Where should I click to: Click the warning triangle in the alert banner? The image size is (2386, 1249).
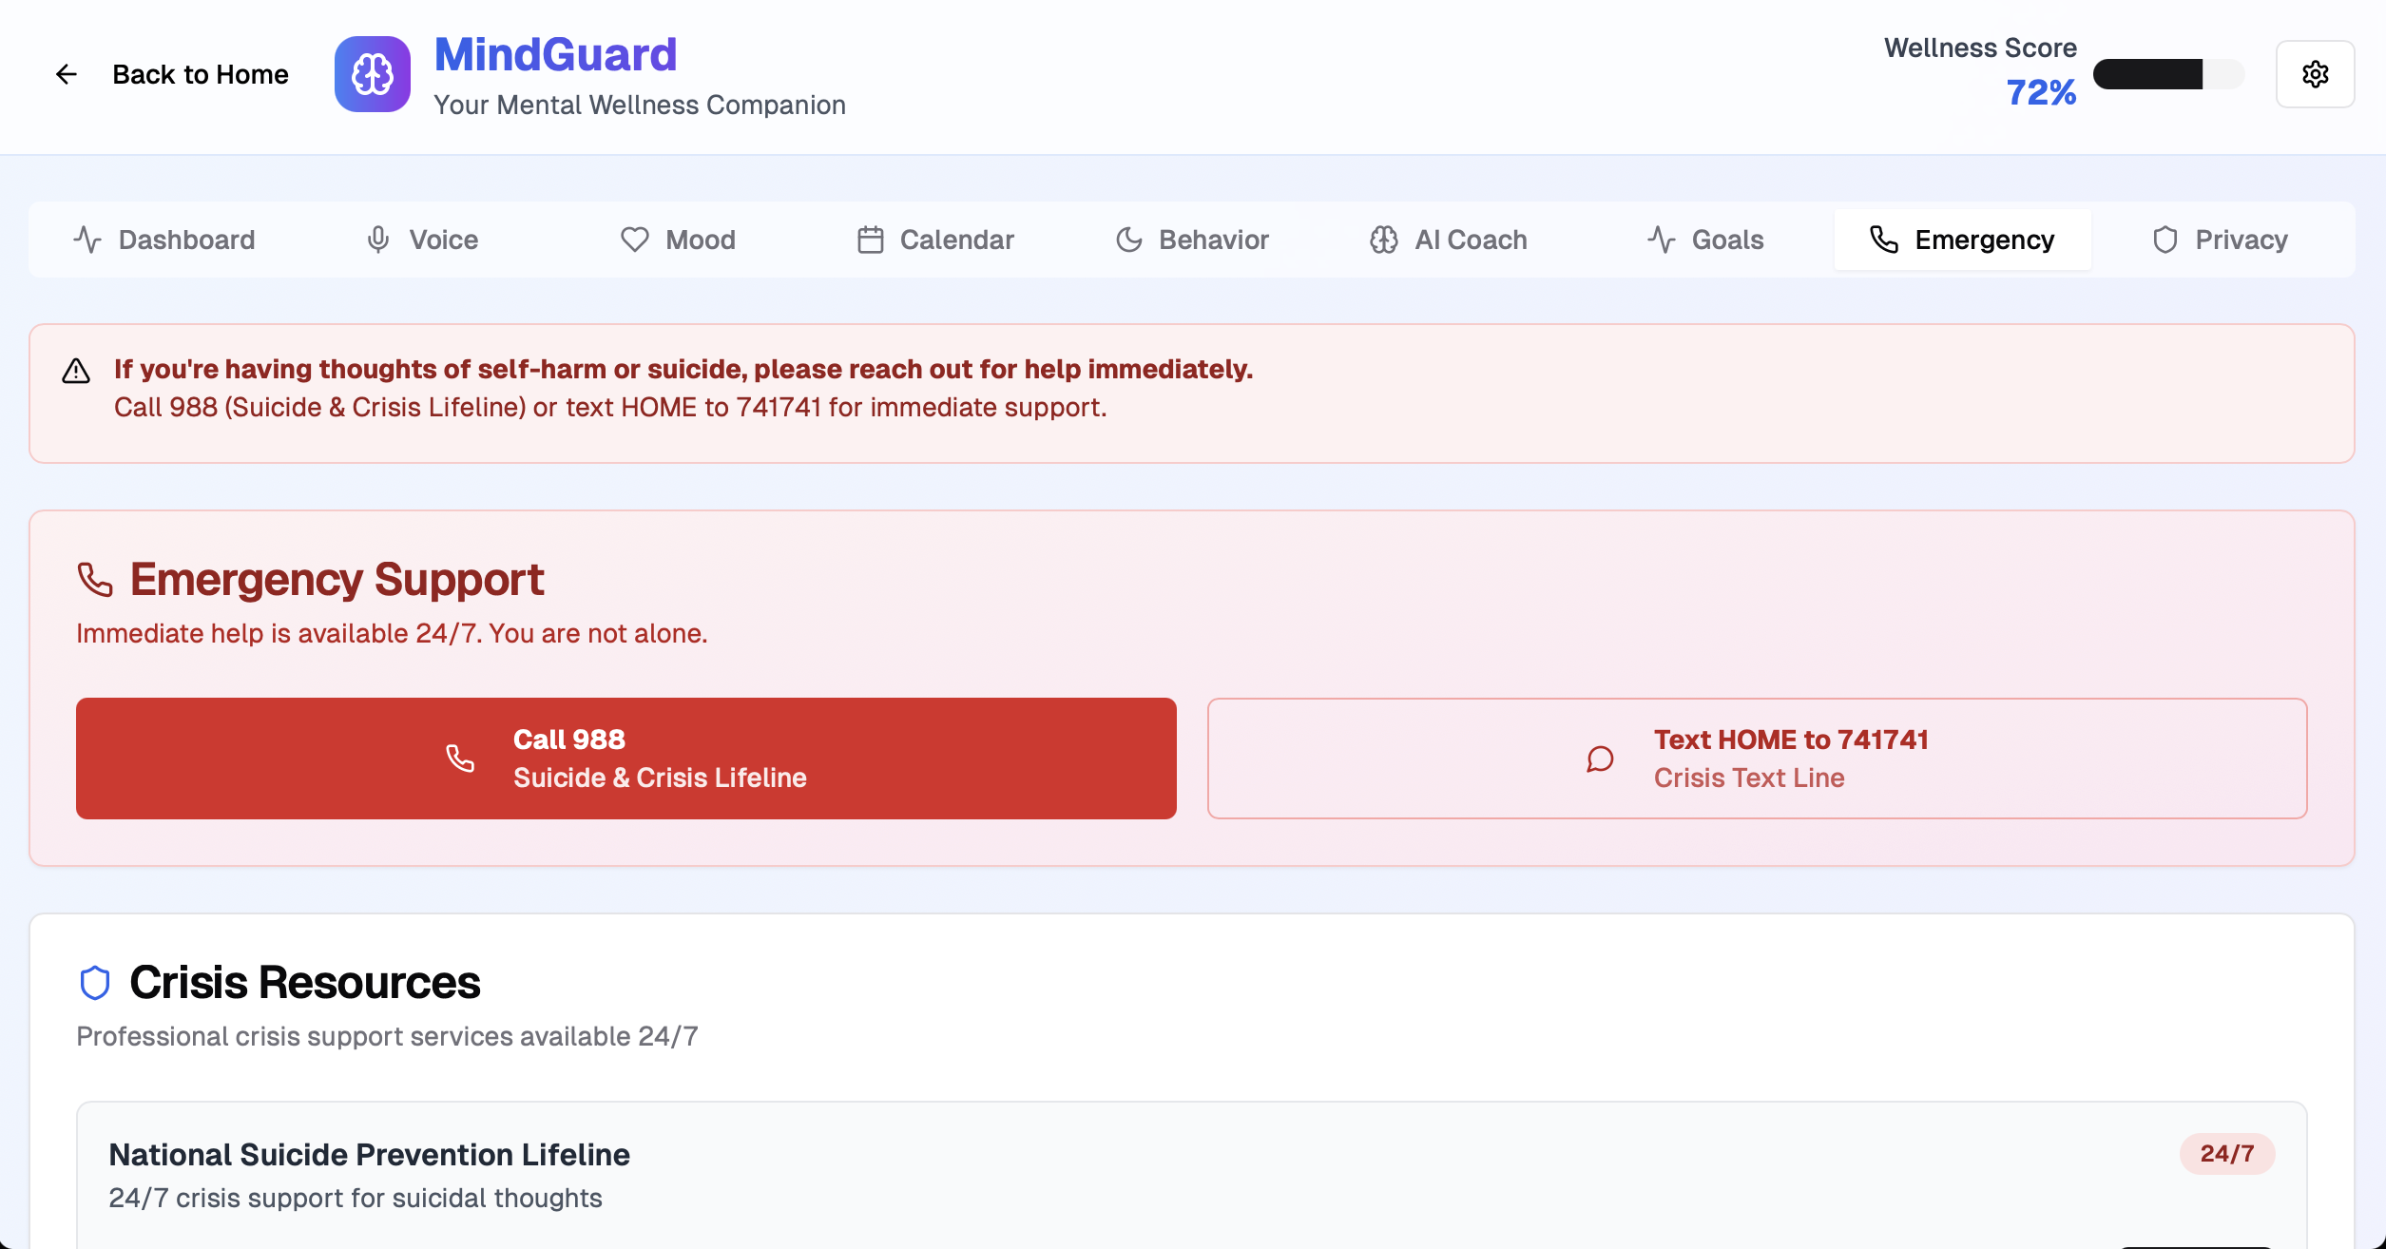tap(75, 371)
